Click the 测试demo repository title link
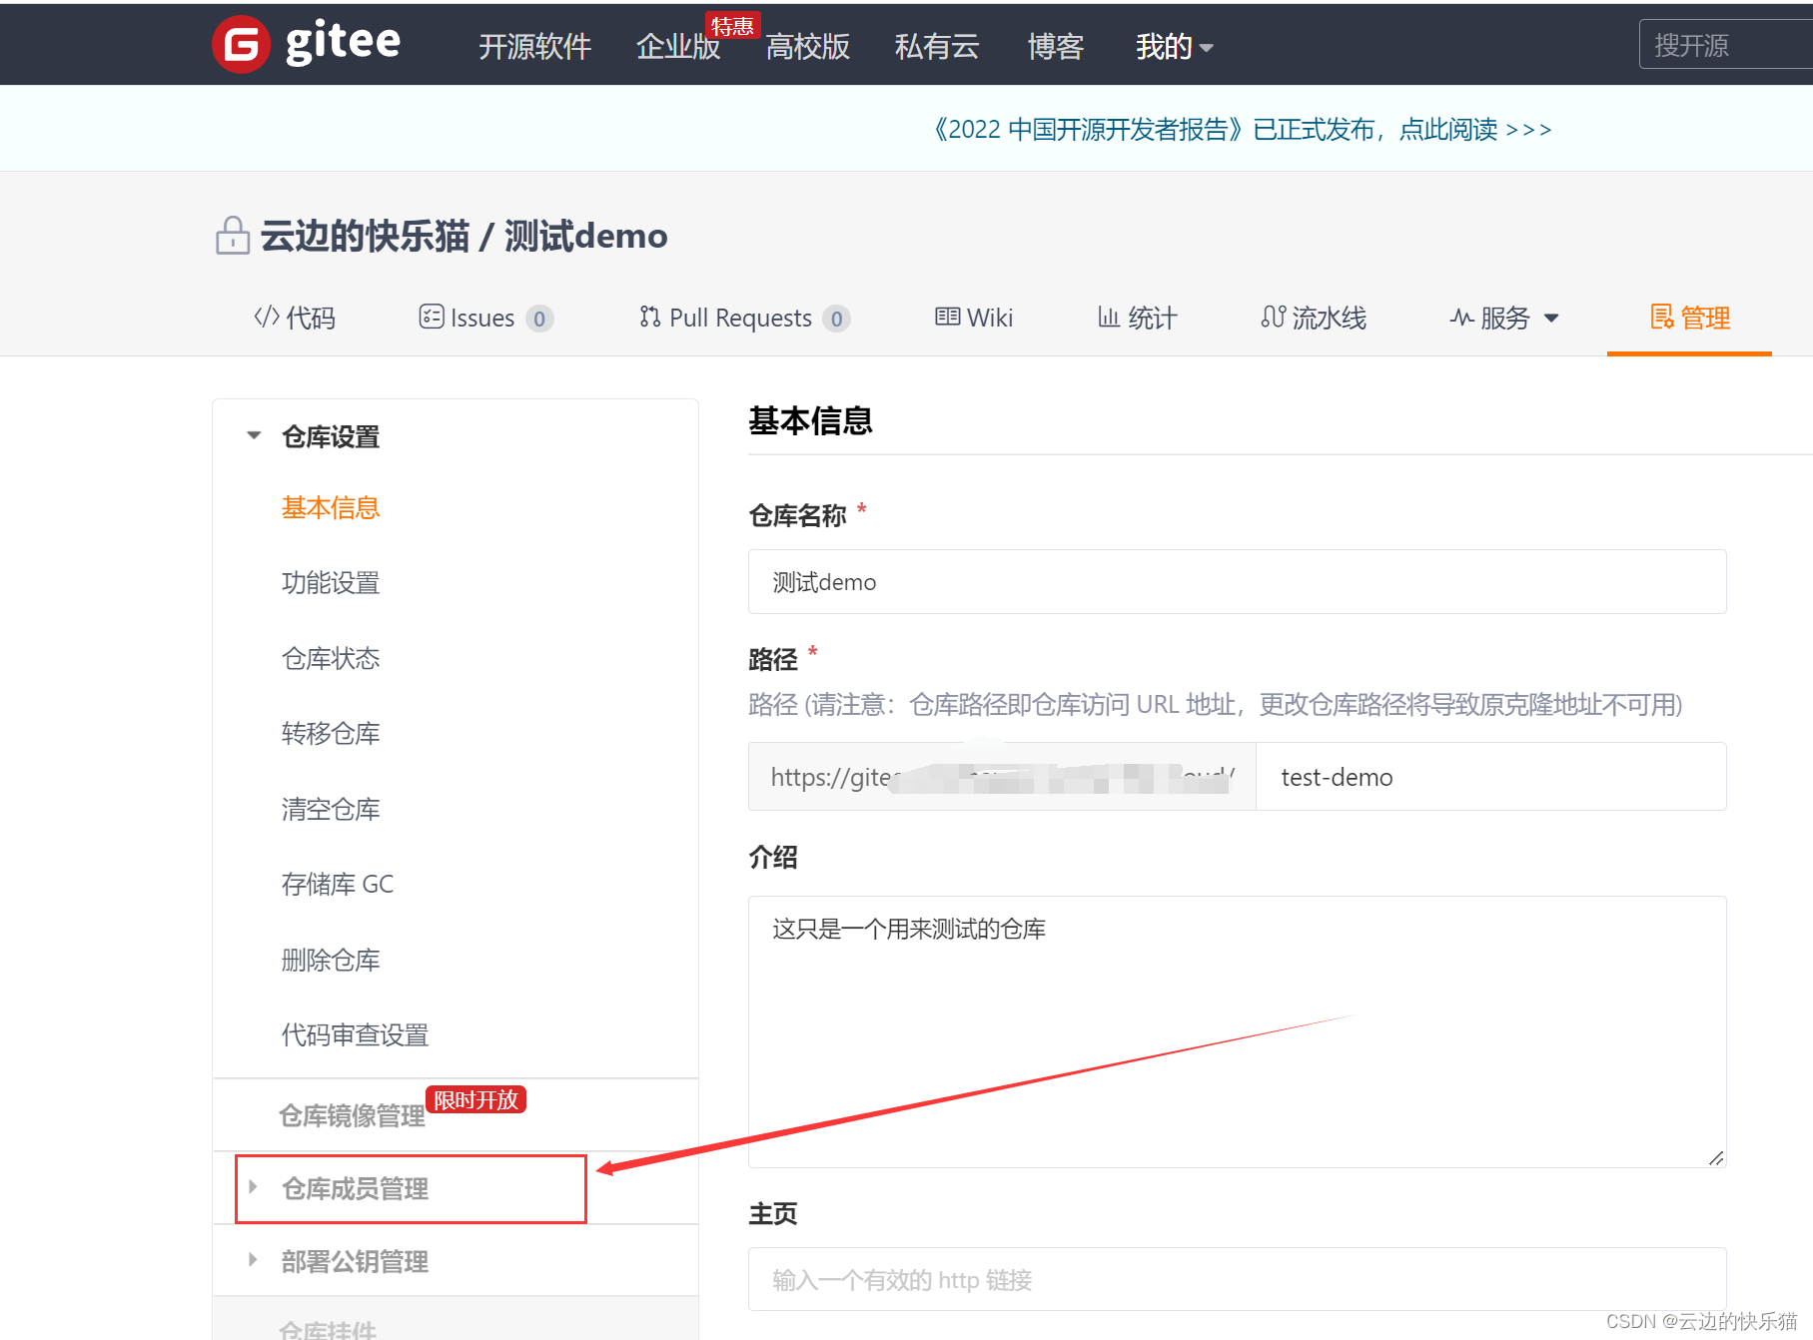 585,236
